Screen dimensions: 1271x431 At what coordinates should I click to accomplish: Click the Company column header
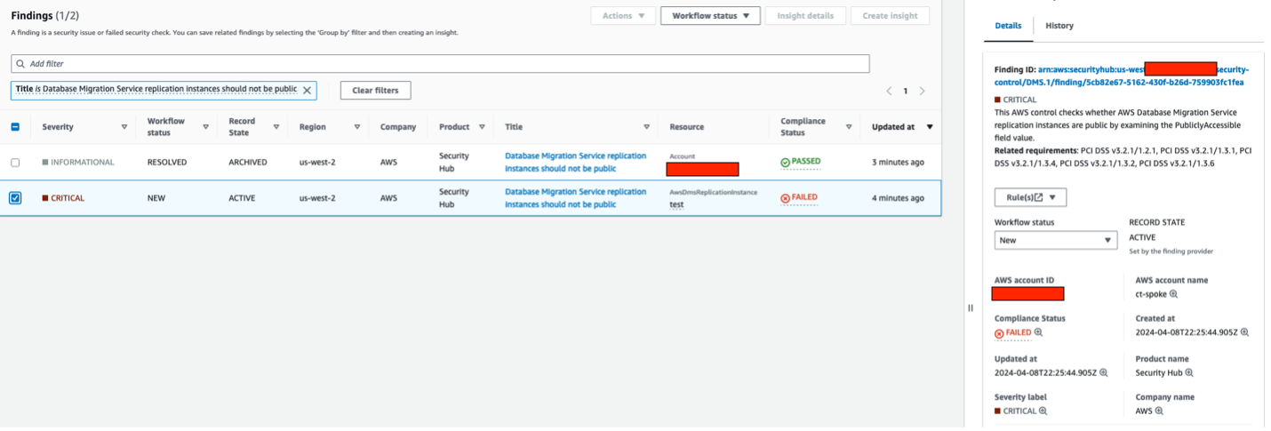pyautogui.click(x=398, y=127)
